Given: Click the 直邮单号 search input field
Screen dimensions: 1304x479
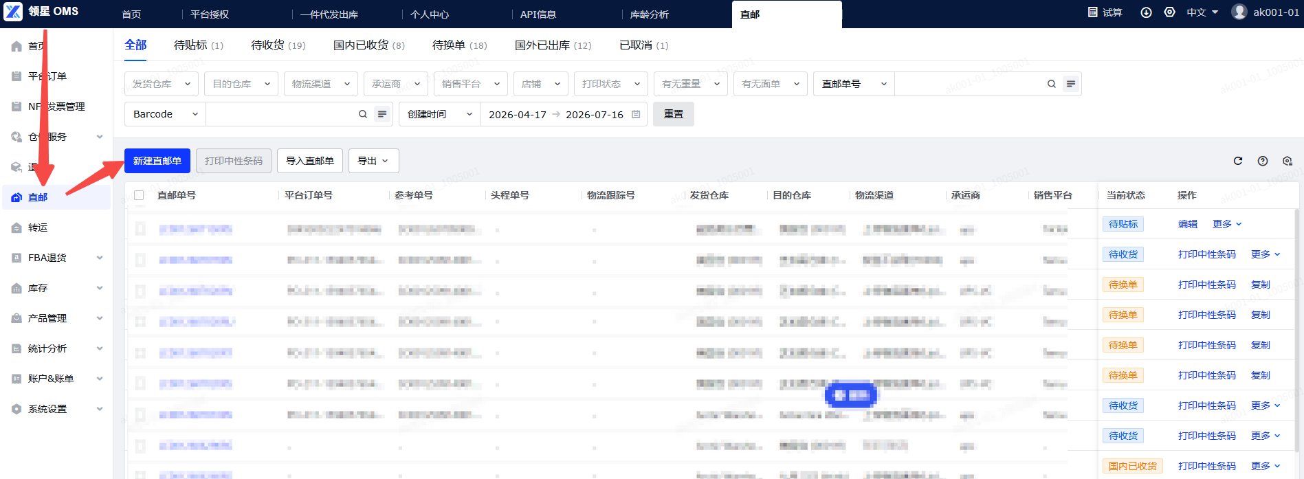Looking at the screenshot, I should click(x=969, y=84).
